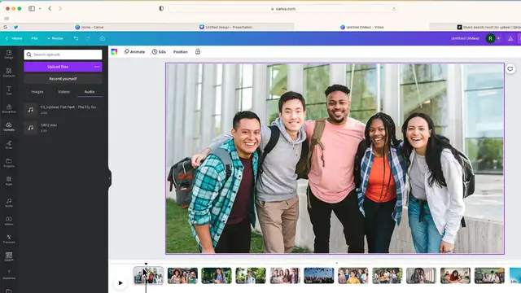Viewport: 521px width, 293px height.
Task: Open the Audio panel in sidebar
Action: point(9,203)
